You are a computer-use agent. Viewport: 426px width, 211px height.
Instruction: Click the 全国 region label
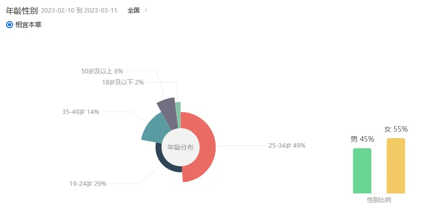pyautogui.click(x=134, y=11)
